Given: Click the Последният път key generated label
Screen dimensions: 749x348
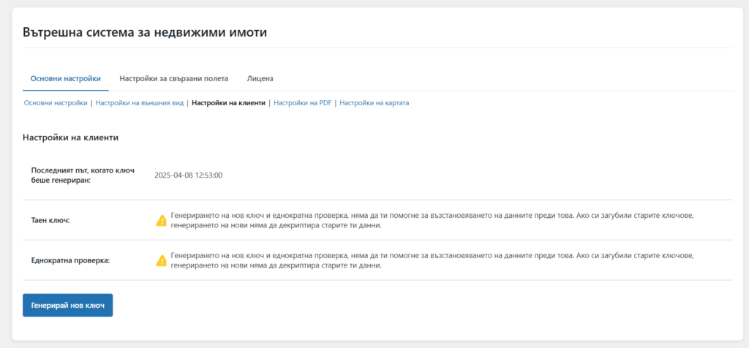Looking at the screenshot, I should pos(83,175).
